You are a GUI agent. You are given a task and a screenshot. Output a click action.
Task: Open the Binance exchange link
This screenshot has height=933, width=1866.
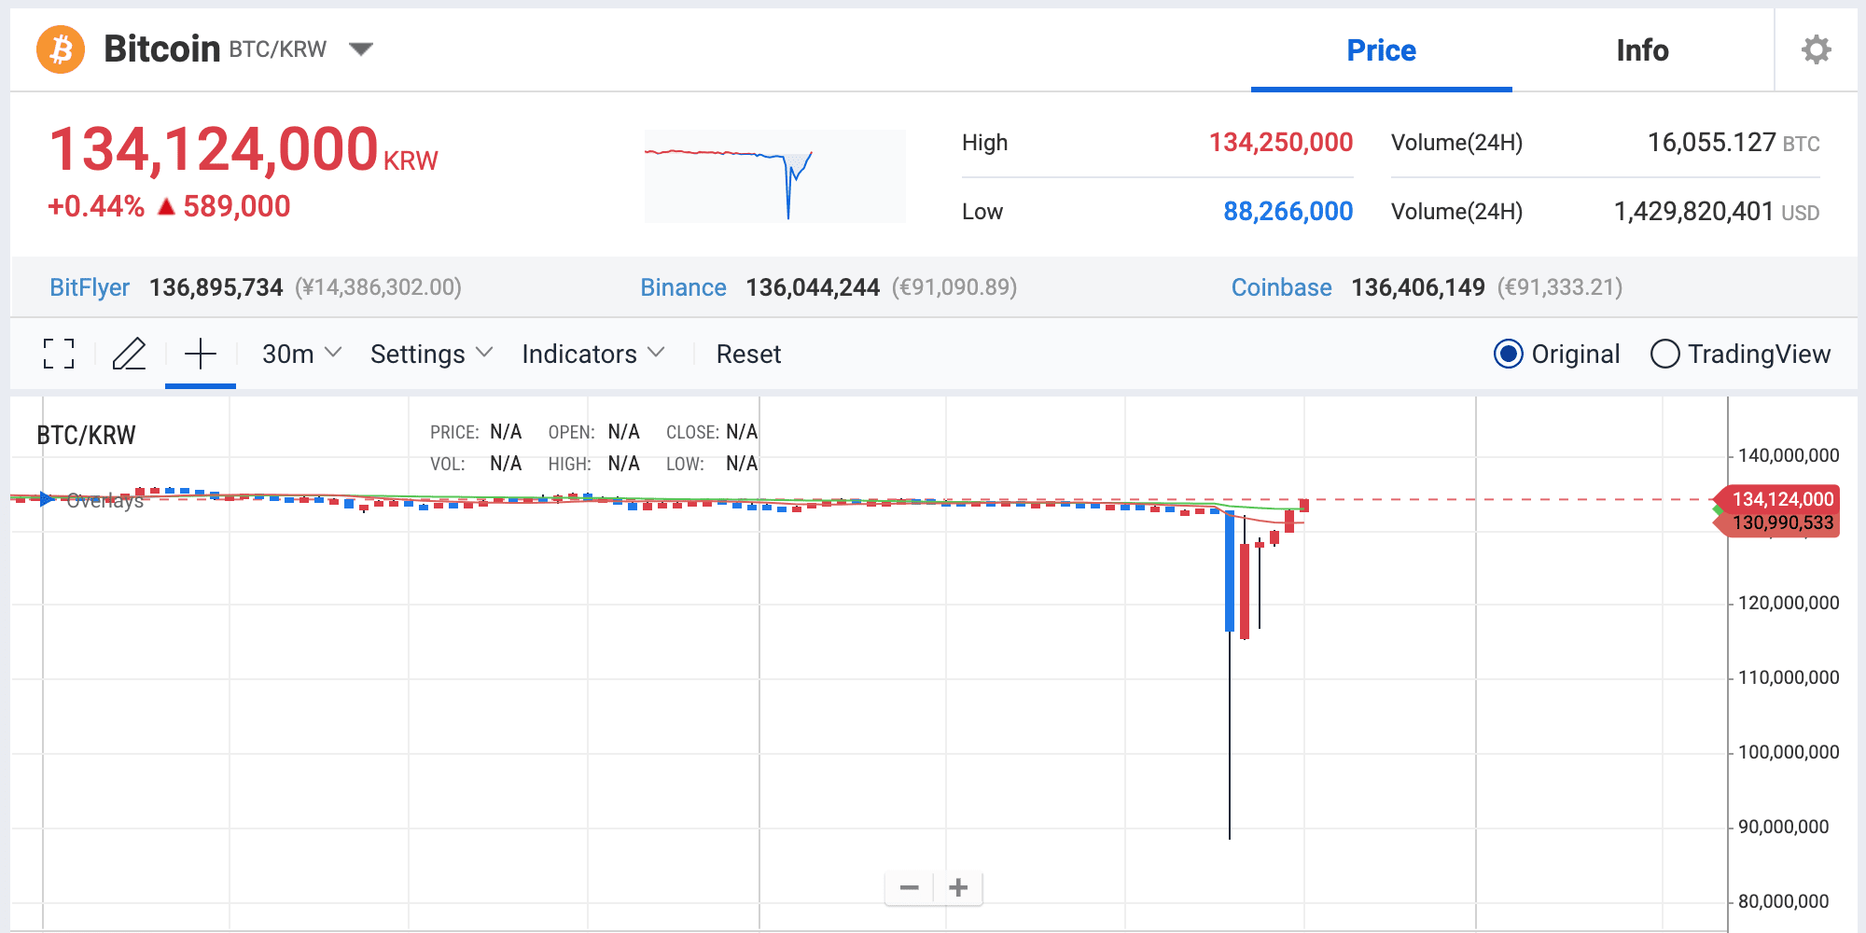coord(683,287)
